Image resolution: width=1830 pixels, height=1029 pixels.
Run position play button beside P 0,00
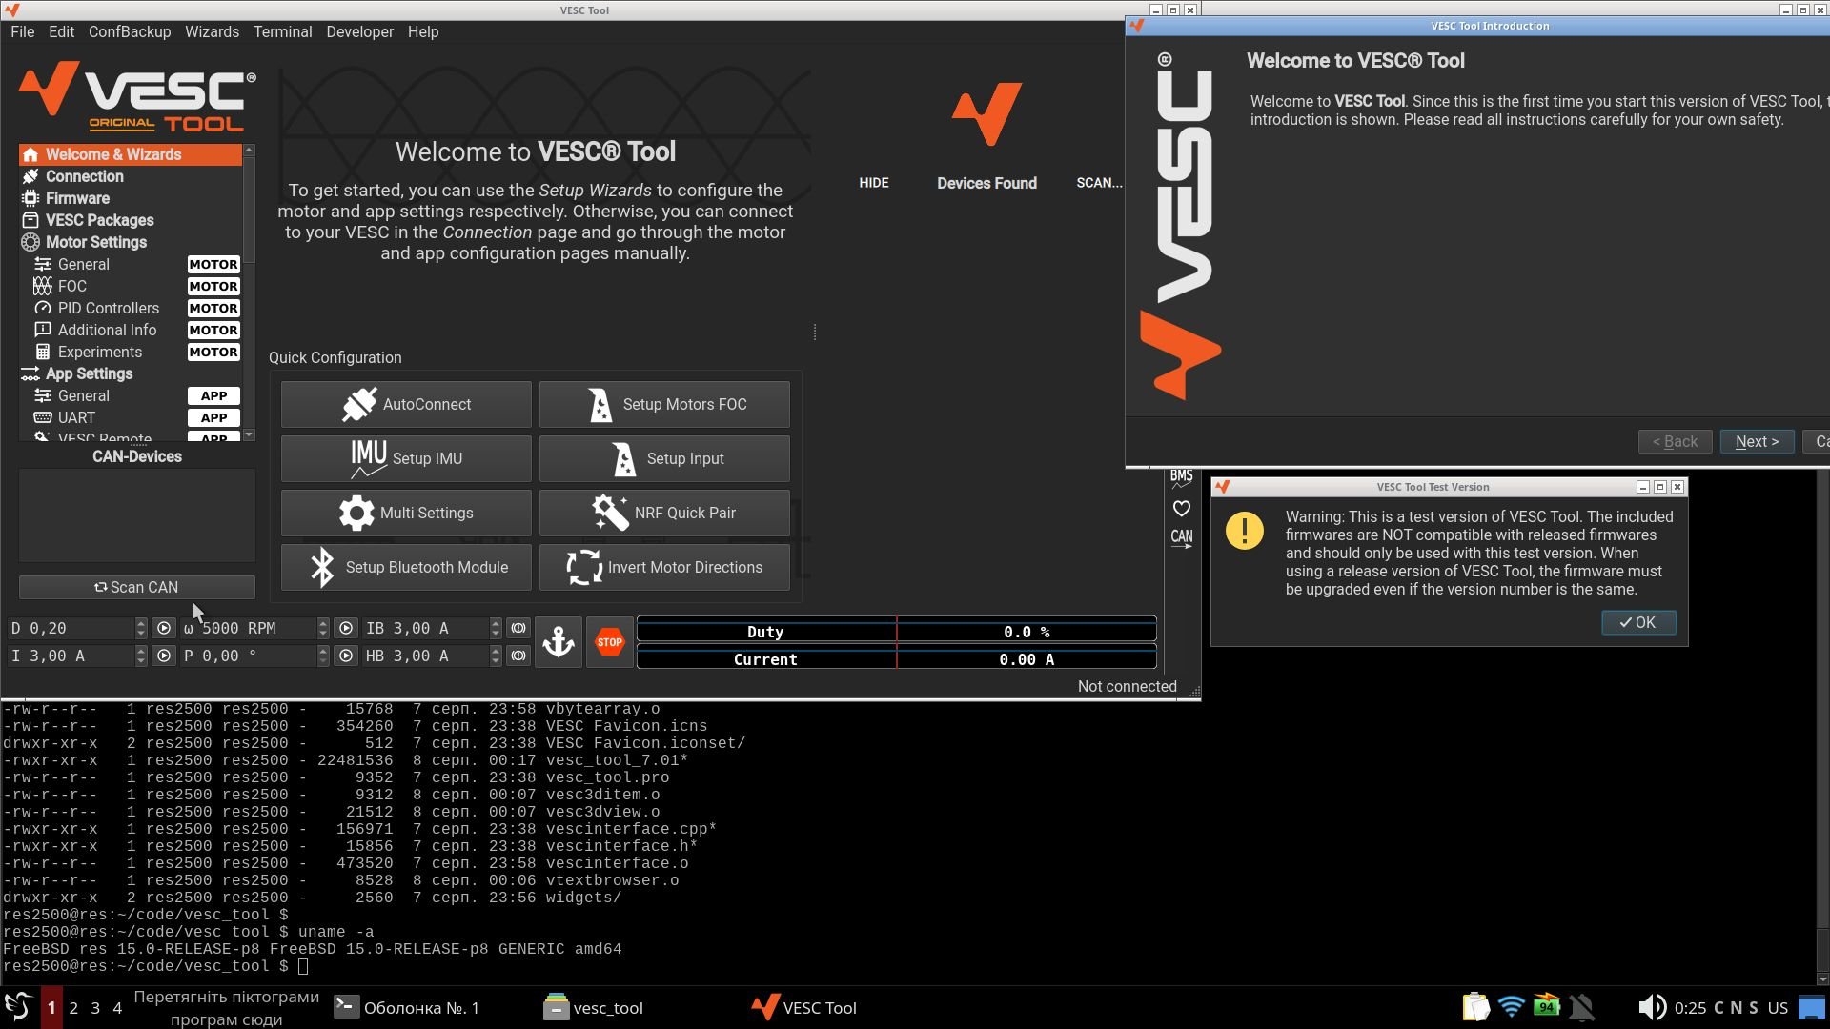pos(346,656)
